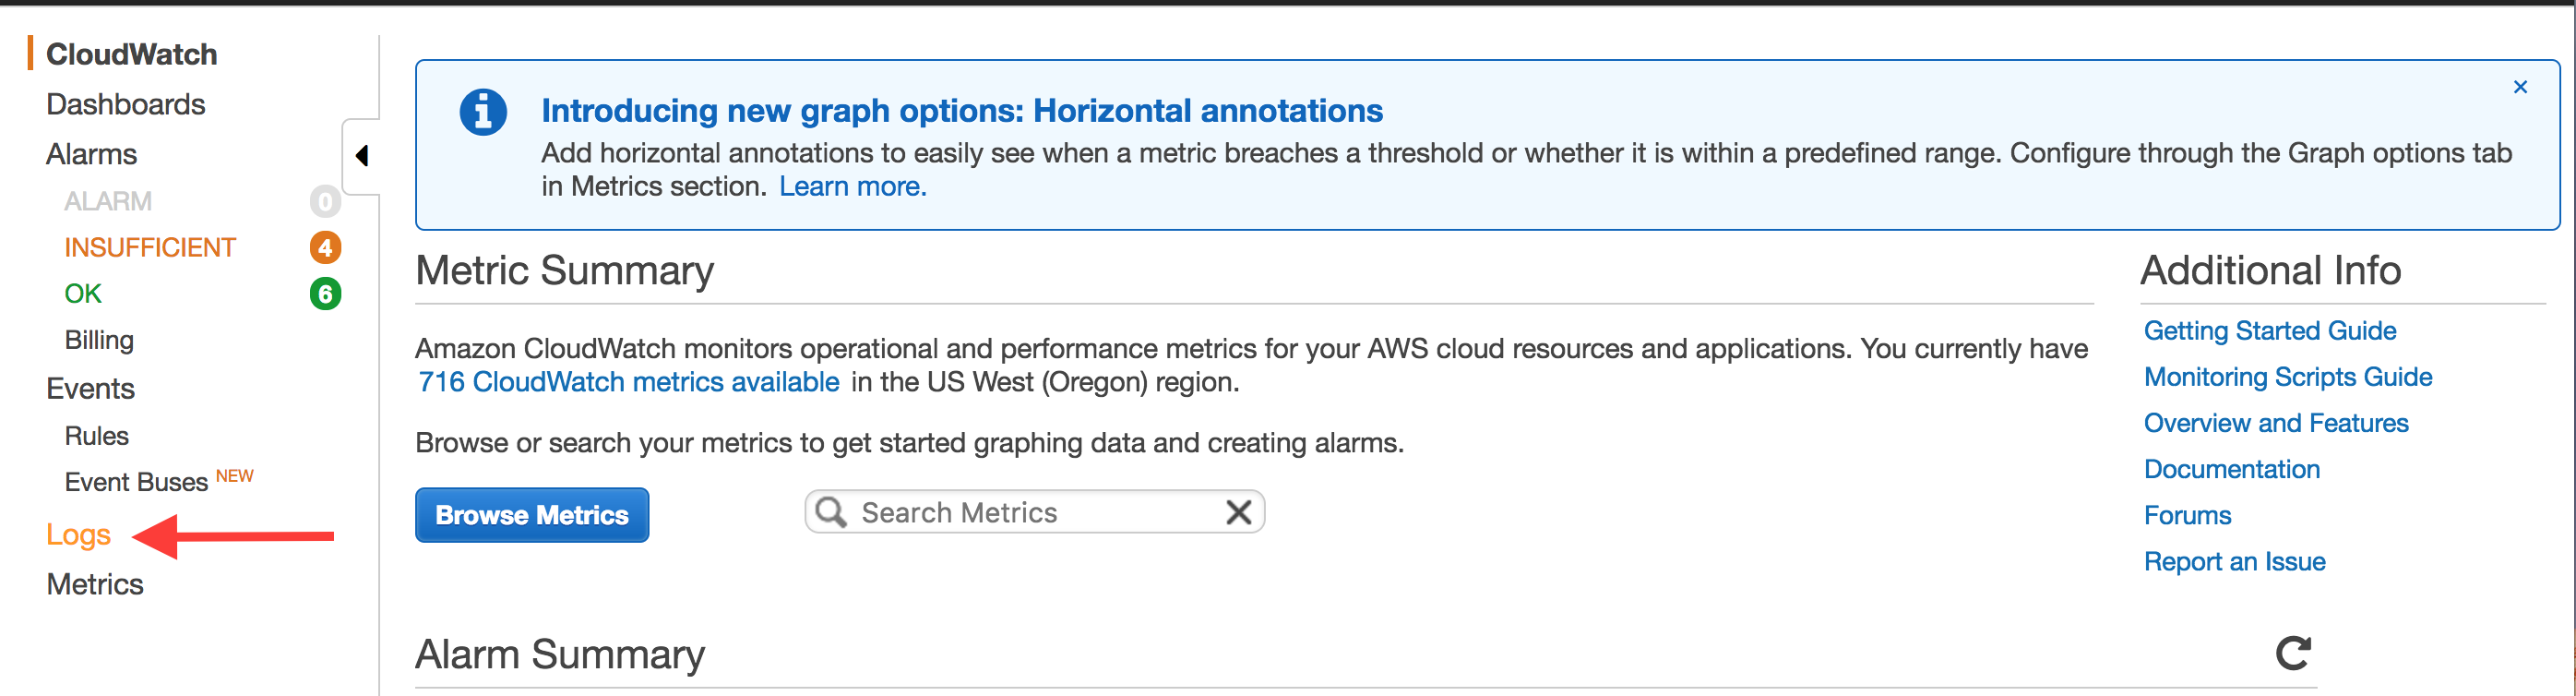Open the Learn more link
This screenshot has width=2576, height=696.
coord(852,186)
